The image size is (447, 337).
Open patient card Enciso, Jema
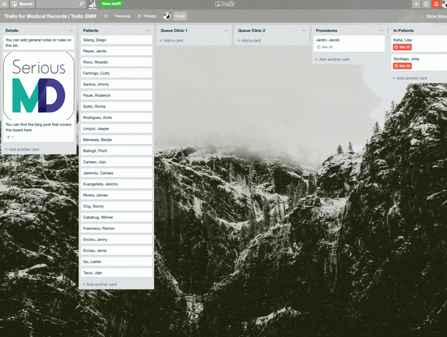(x=116, y=251)
